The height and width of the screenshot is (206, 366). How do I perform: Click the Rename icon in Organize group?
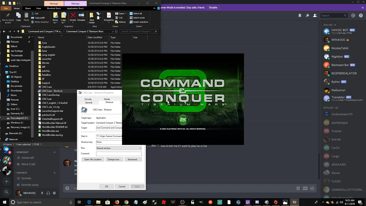[x=81, y=17]
